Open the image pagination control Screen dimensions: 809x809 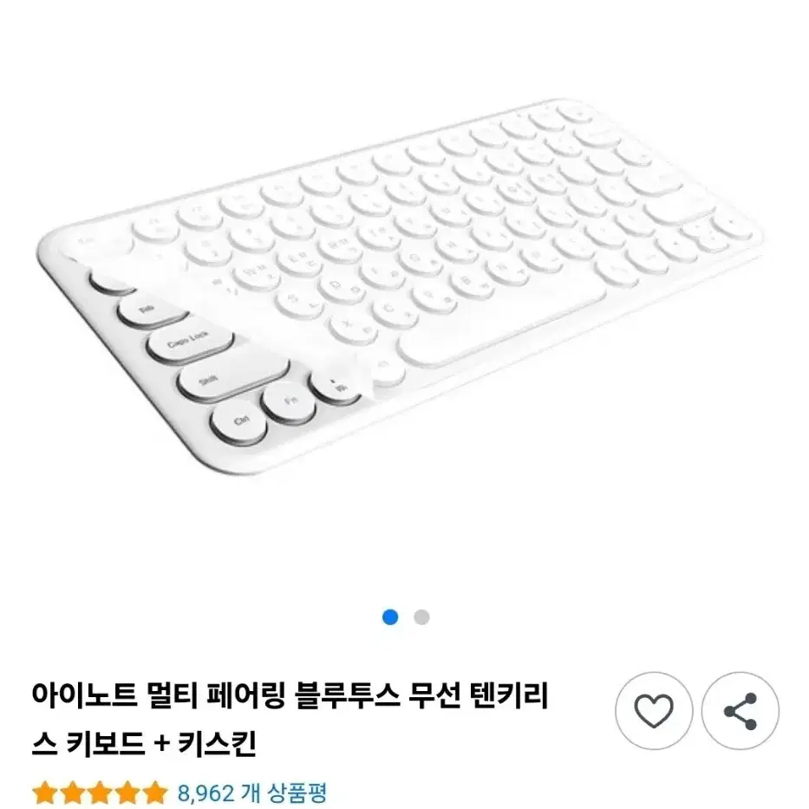404,617
